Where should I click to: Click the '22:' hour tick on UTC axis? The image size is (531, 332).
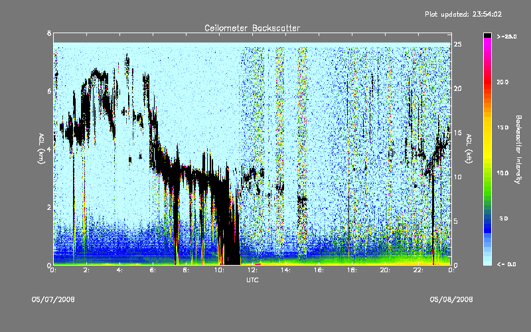418,270
